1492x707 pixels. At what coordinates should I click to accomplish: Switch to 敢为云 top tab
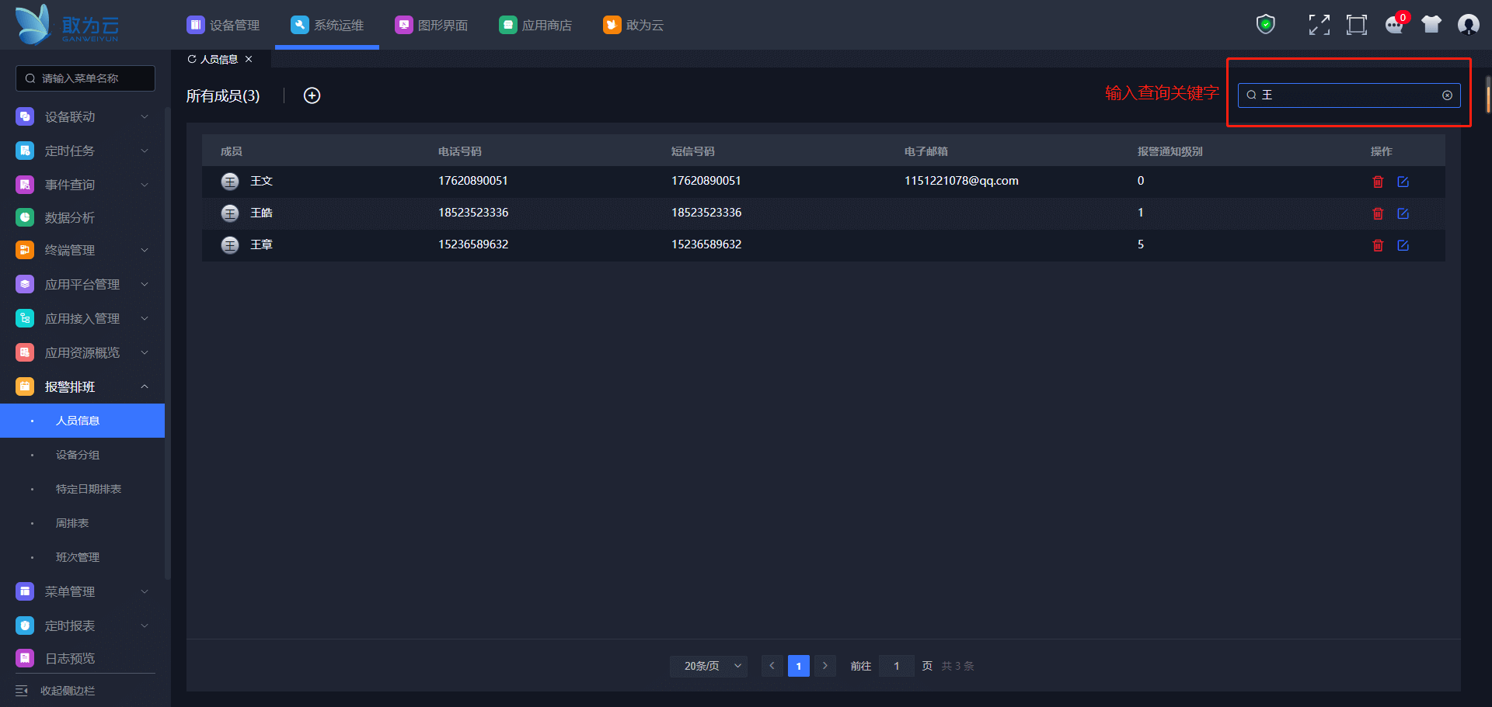coord(633,25)
